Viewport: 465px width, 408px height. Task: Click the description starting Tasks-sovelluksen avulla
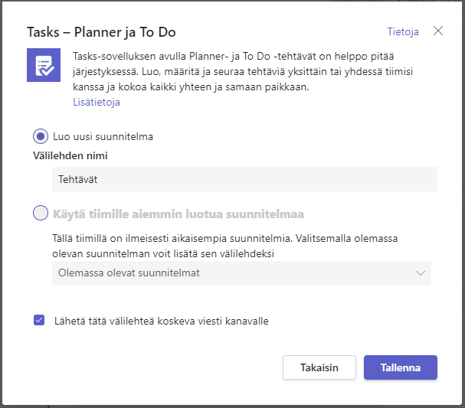[243, 71]
